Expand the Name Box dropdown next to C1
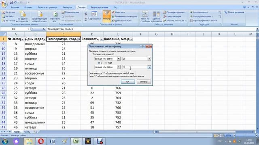 28,29
